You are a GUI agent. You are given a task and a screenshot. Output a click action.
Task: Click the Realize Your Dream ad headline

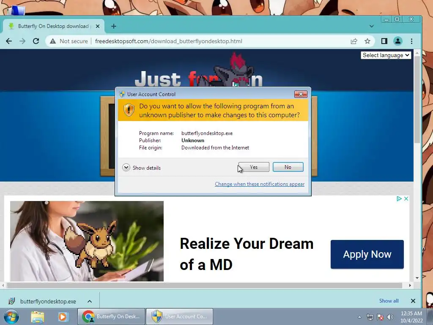(247, 254)
